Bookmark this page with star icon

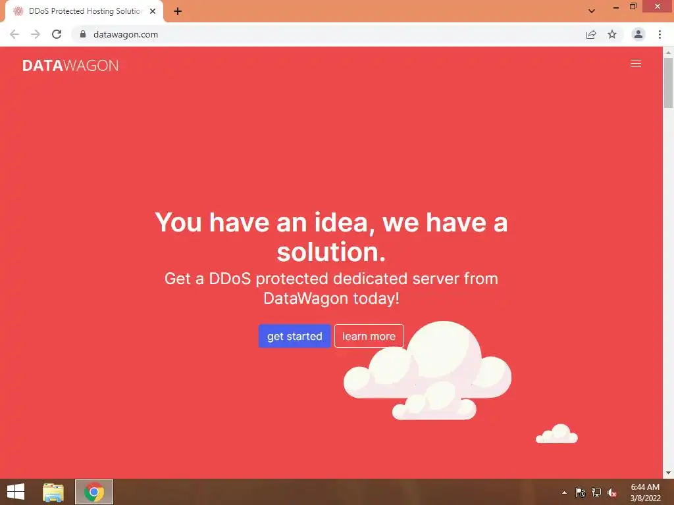pyautogui.click(x=612, y=34)
